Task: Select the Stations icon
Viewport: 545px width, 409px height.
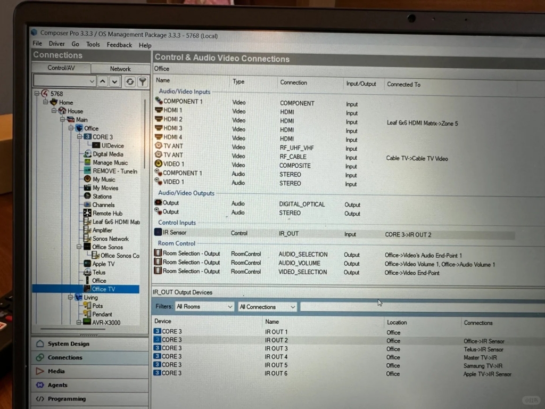Action: coord(87,196)
